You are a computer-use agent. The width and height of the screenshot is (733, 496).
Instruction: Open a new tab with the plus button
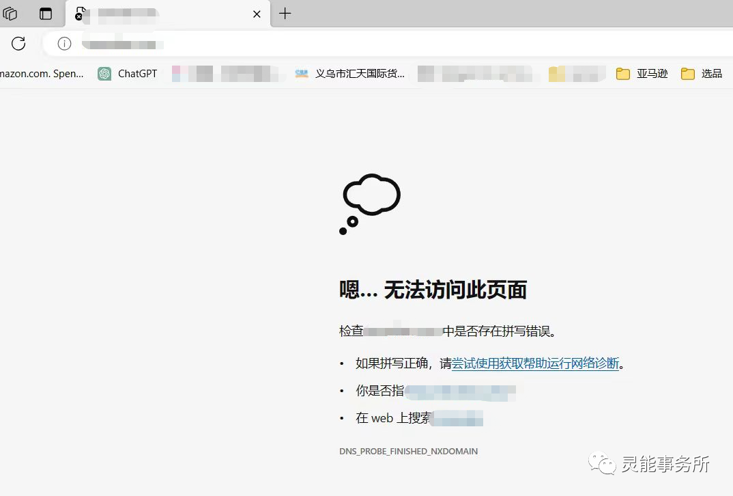(285, 14)
